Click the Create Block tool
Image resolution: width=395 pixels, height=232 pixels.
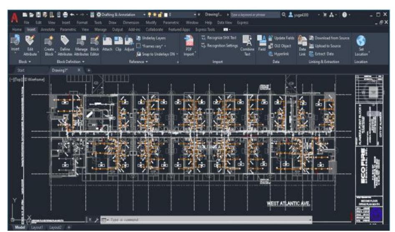click(x=49, y=45)
